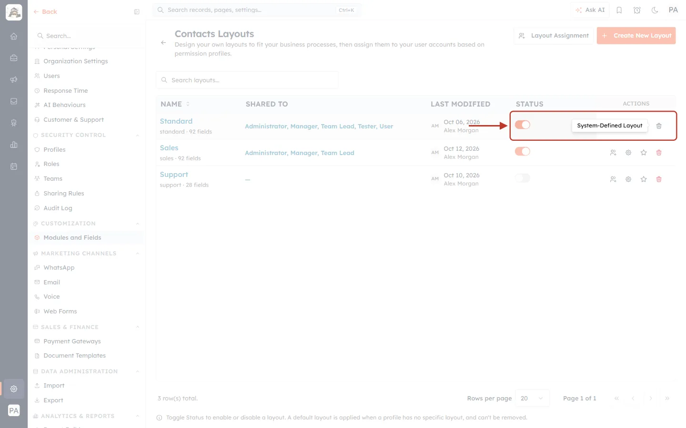Screen dimensions: 686x428
Task: Enable the Support layout status toggle
Action: (523, 178)
